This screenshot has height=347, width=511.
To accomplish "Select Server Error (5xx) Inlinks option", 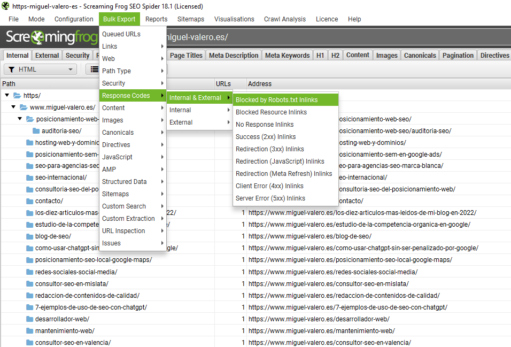I will [285, 198].
